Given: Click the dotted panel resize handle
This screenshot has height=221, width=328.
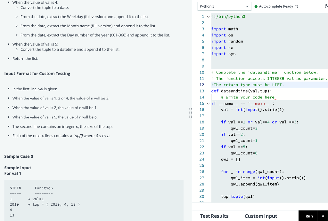Looking at the screenshot, I should pyautogui.click(x=190, y=114).
